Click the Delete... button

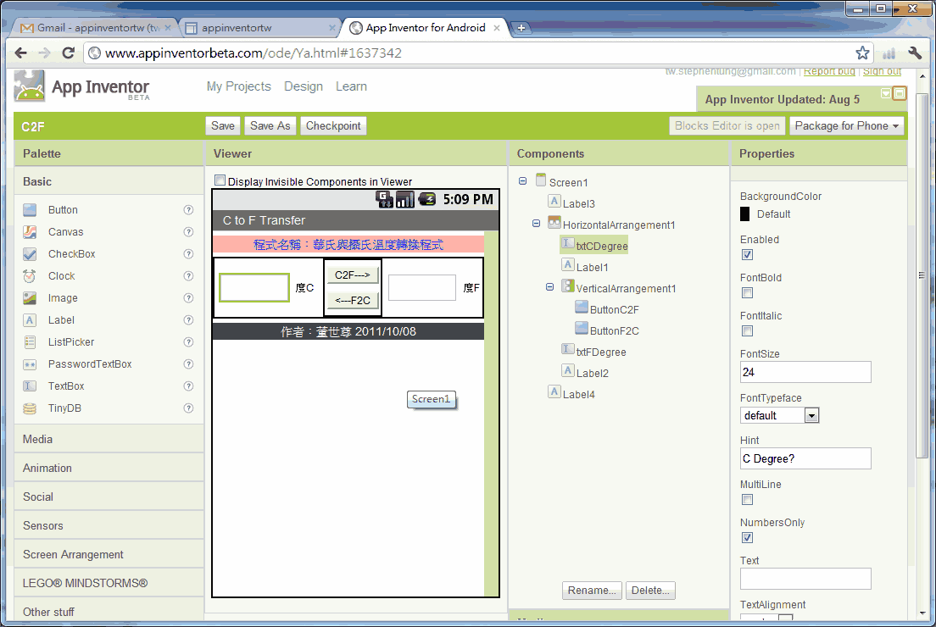tap(650, 590)
